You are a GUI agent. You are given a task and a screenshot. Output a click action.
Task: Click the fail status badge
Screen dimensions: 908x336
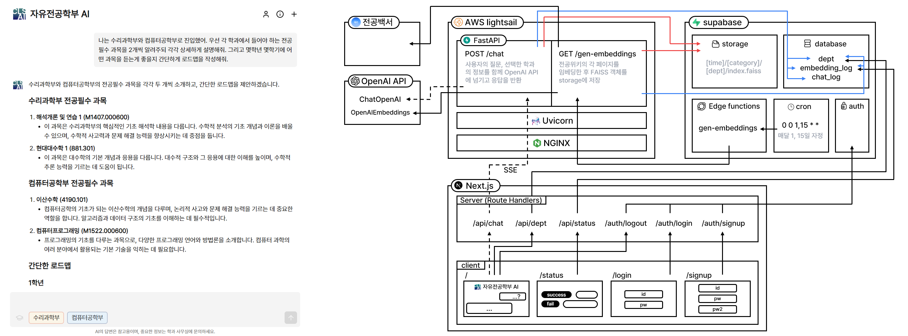(x=550, y=304)
